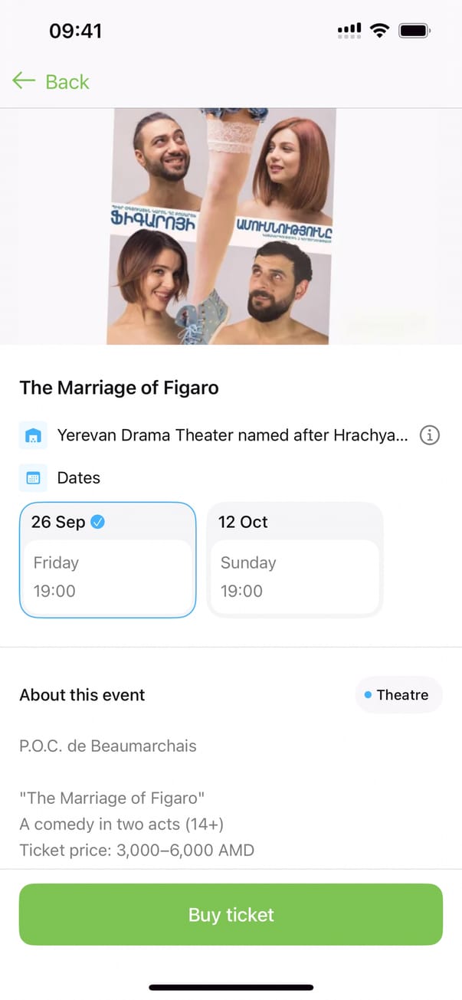Tap the blue verified checkmark on 26 Sep
Screen dimensions: 462x1000
click(x=98, y=522)
